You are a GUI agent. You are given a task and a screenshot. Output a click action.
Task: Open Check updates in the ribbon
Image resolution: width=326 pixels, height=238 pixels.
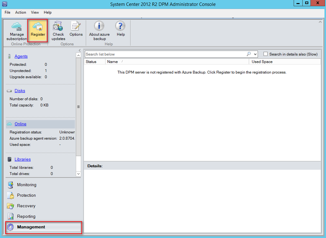[58, 31]
